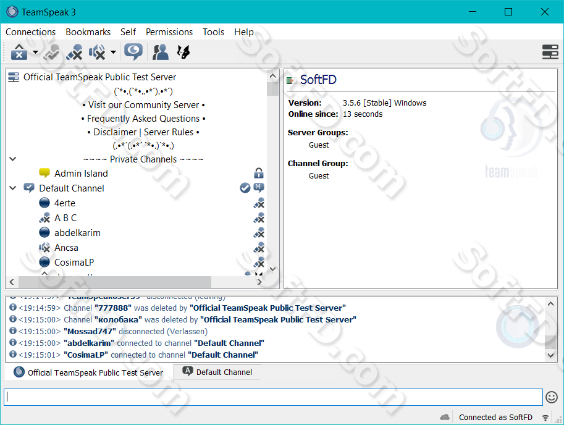
Task: Open the emoticon smiley picker
Action: 552,397
